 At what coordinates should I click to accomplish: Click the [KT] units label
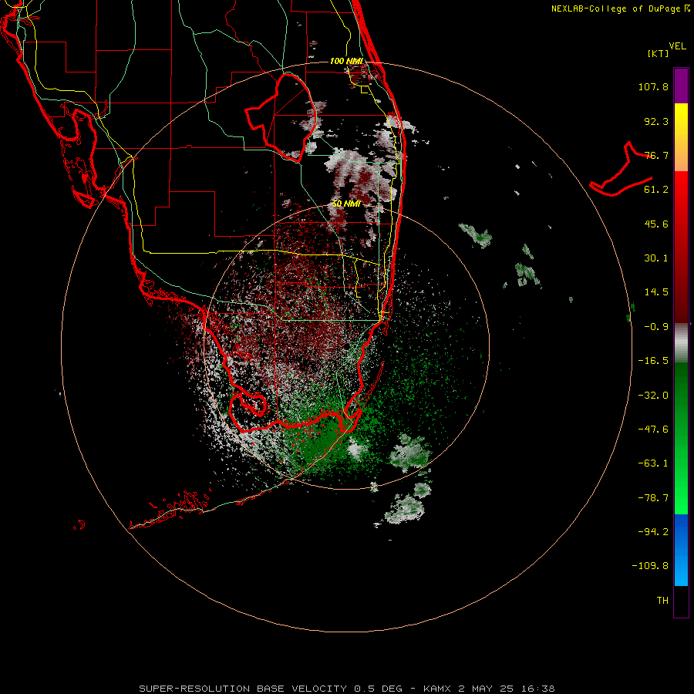[659, 53]
